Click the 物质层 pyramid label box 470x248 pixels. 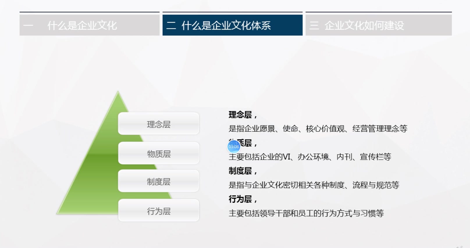[x=159, y=153]
